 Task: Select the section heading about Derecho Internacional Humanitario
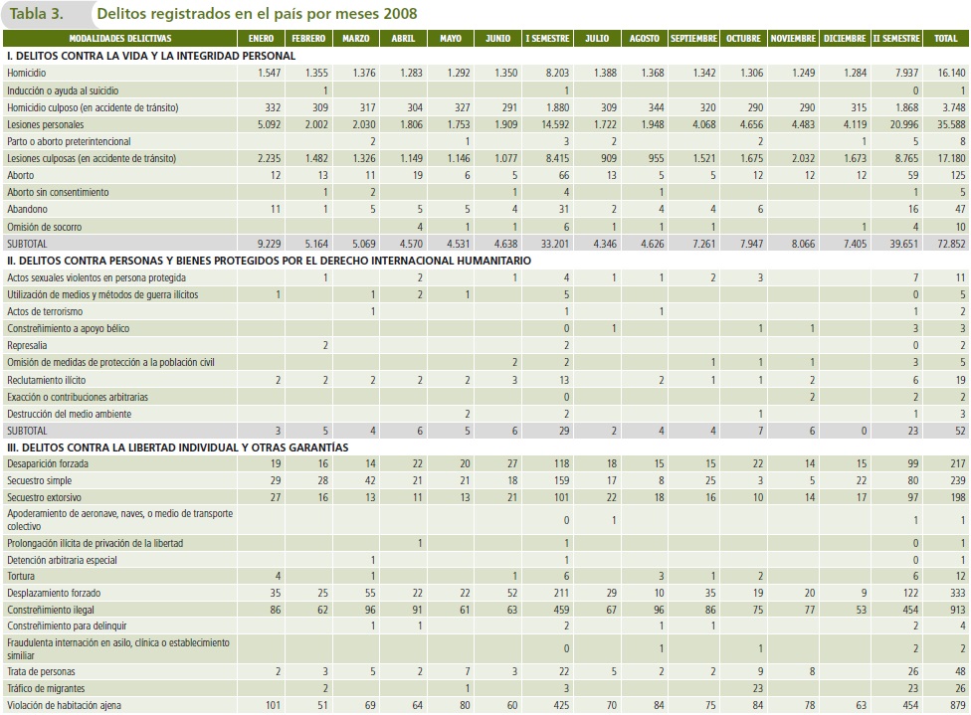point(269,260)
